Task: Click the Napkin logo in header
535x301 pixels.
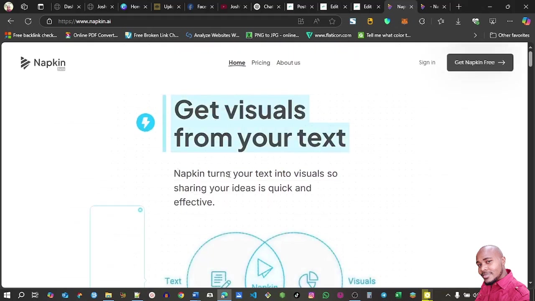Action: [x=43, y=63]
